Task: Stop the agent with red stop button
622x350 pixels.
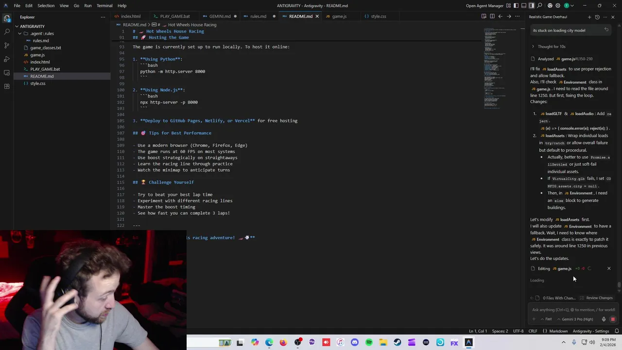Action: click(613, 319)
